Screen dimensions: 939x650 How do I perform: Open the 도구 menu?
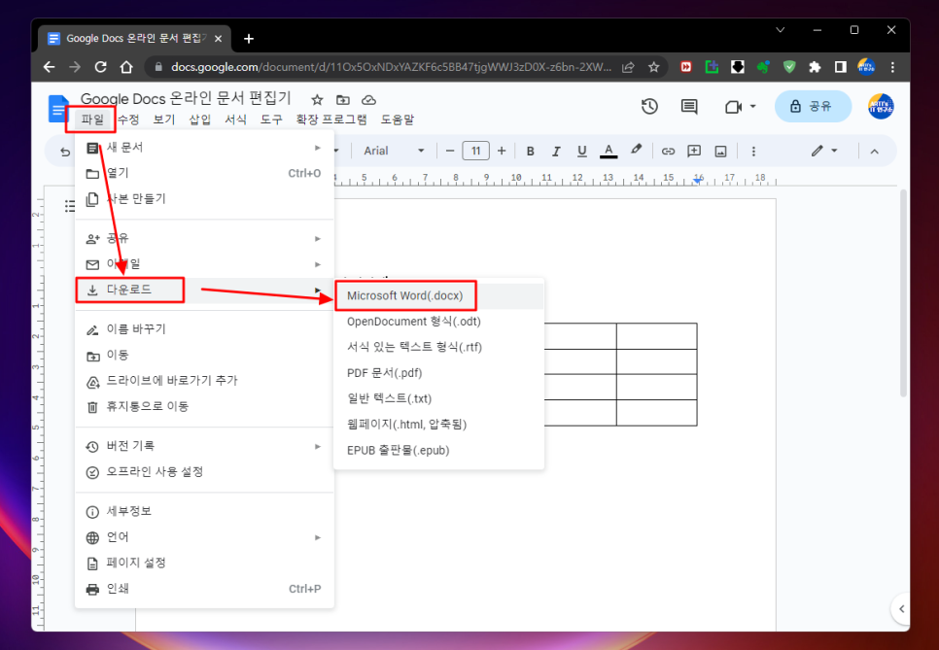(270, 120)
